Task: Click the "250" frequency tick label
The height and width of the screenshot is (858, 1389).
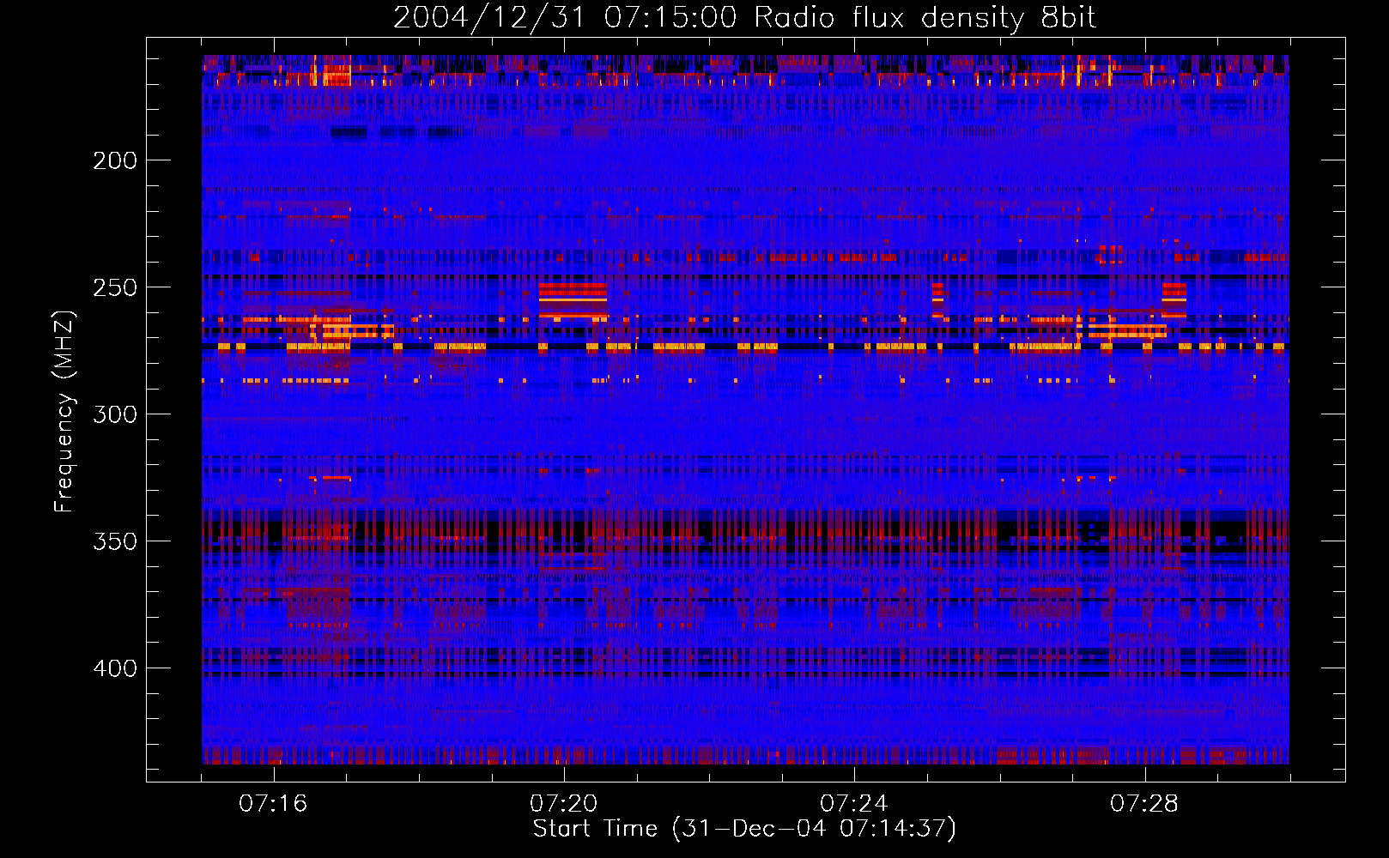Action: 115,287
